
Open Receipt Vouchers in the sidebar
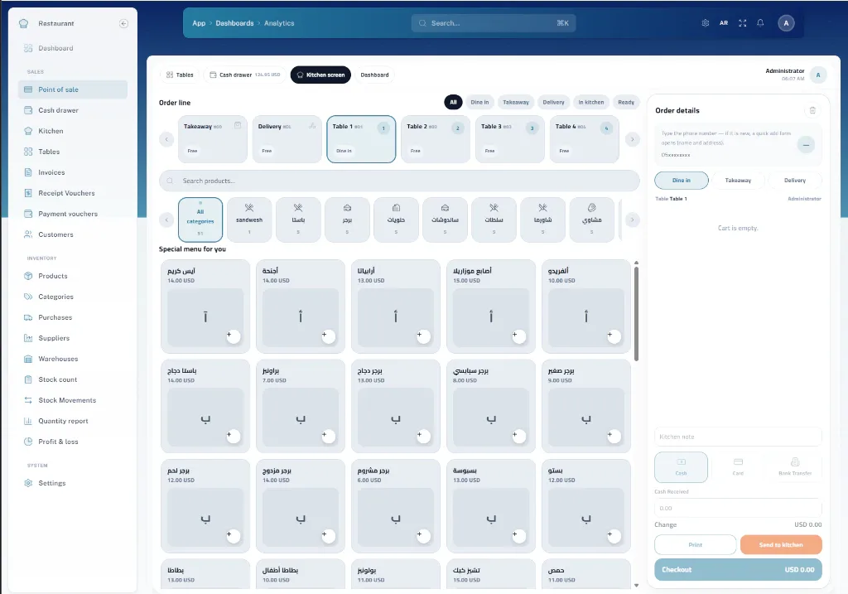pyautogui.click(x=73, y=193)
